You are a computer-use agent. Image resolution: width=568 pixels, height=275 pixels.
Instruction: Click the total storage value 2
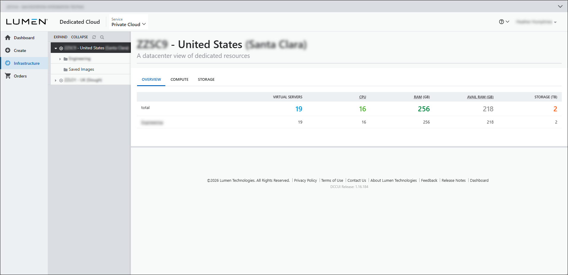coord(555,109)
